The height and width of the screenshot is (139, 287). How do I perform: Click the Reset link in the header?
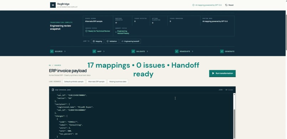229,5
